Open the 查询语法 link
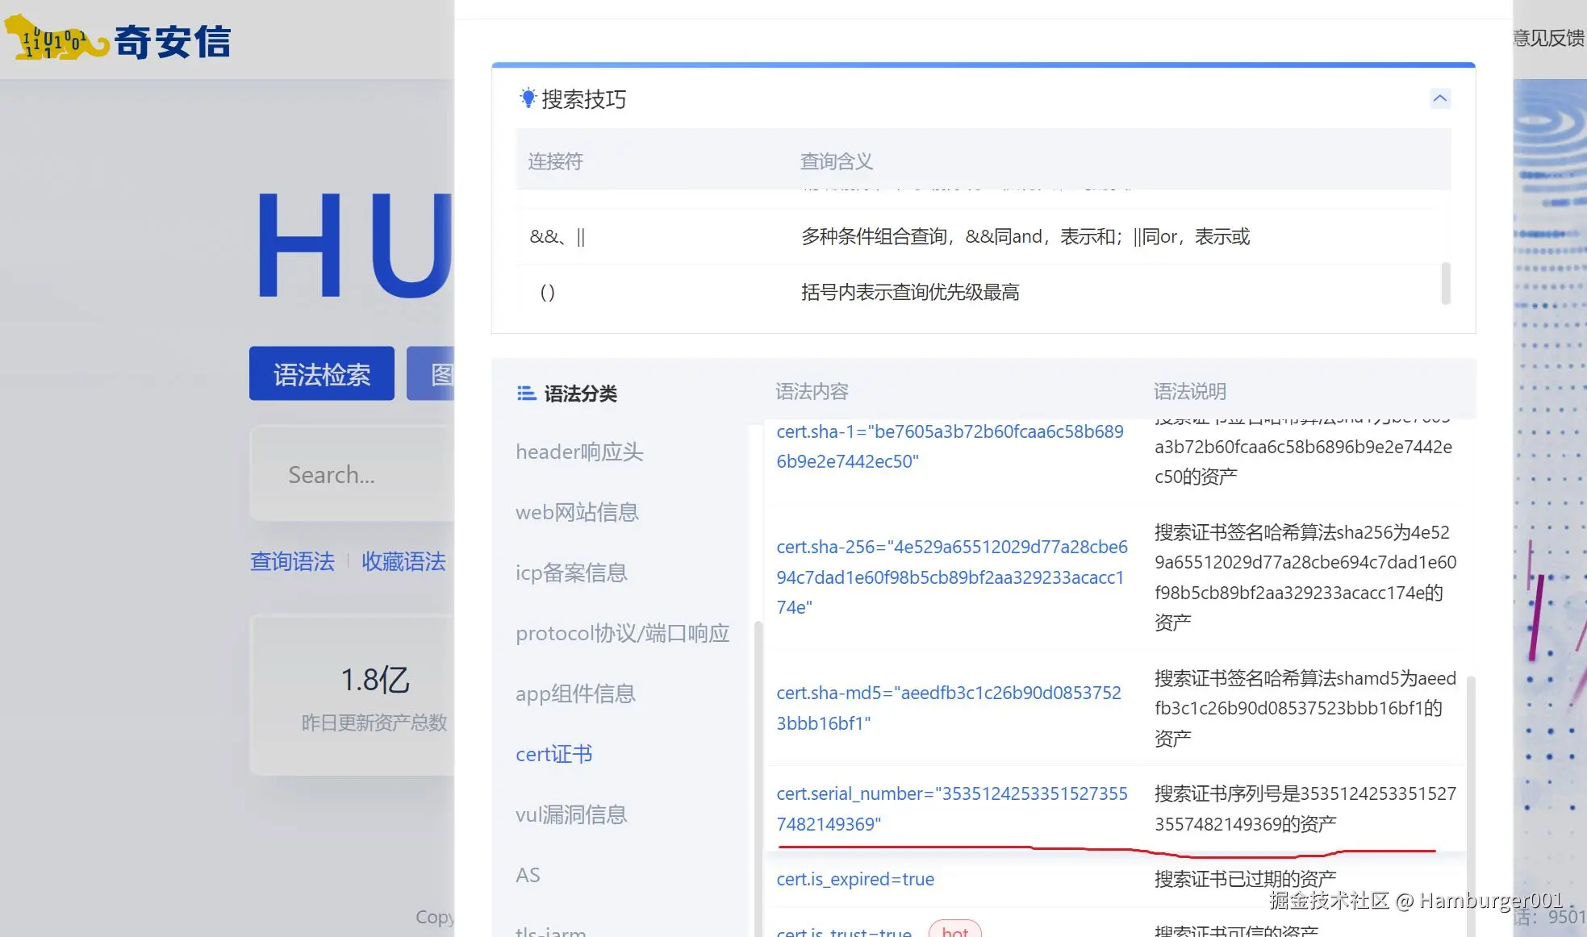The width and height of the screenshot is (1587, 937). (292, 561)
